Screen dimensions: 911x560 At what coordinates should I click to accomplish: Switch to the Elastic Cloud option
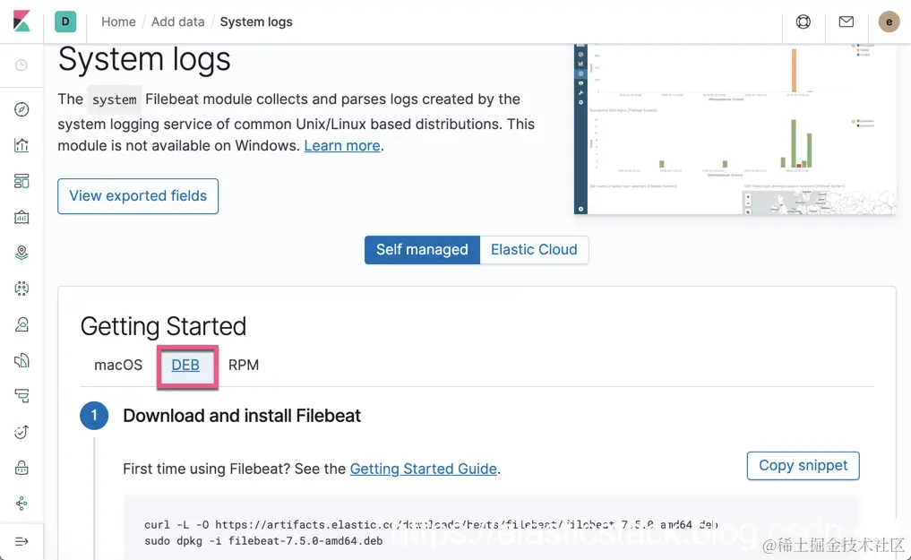click(534, 250)
